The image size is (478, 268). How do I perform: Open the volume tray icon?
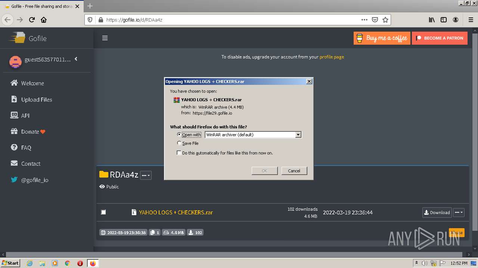(x=424, y=263)
